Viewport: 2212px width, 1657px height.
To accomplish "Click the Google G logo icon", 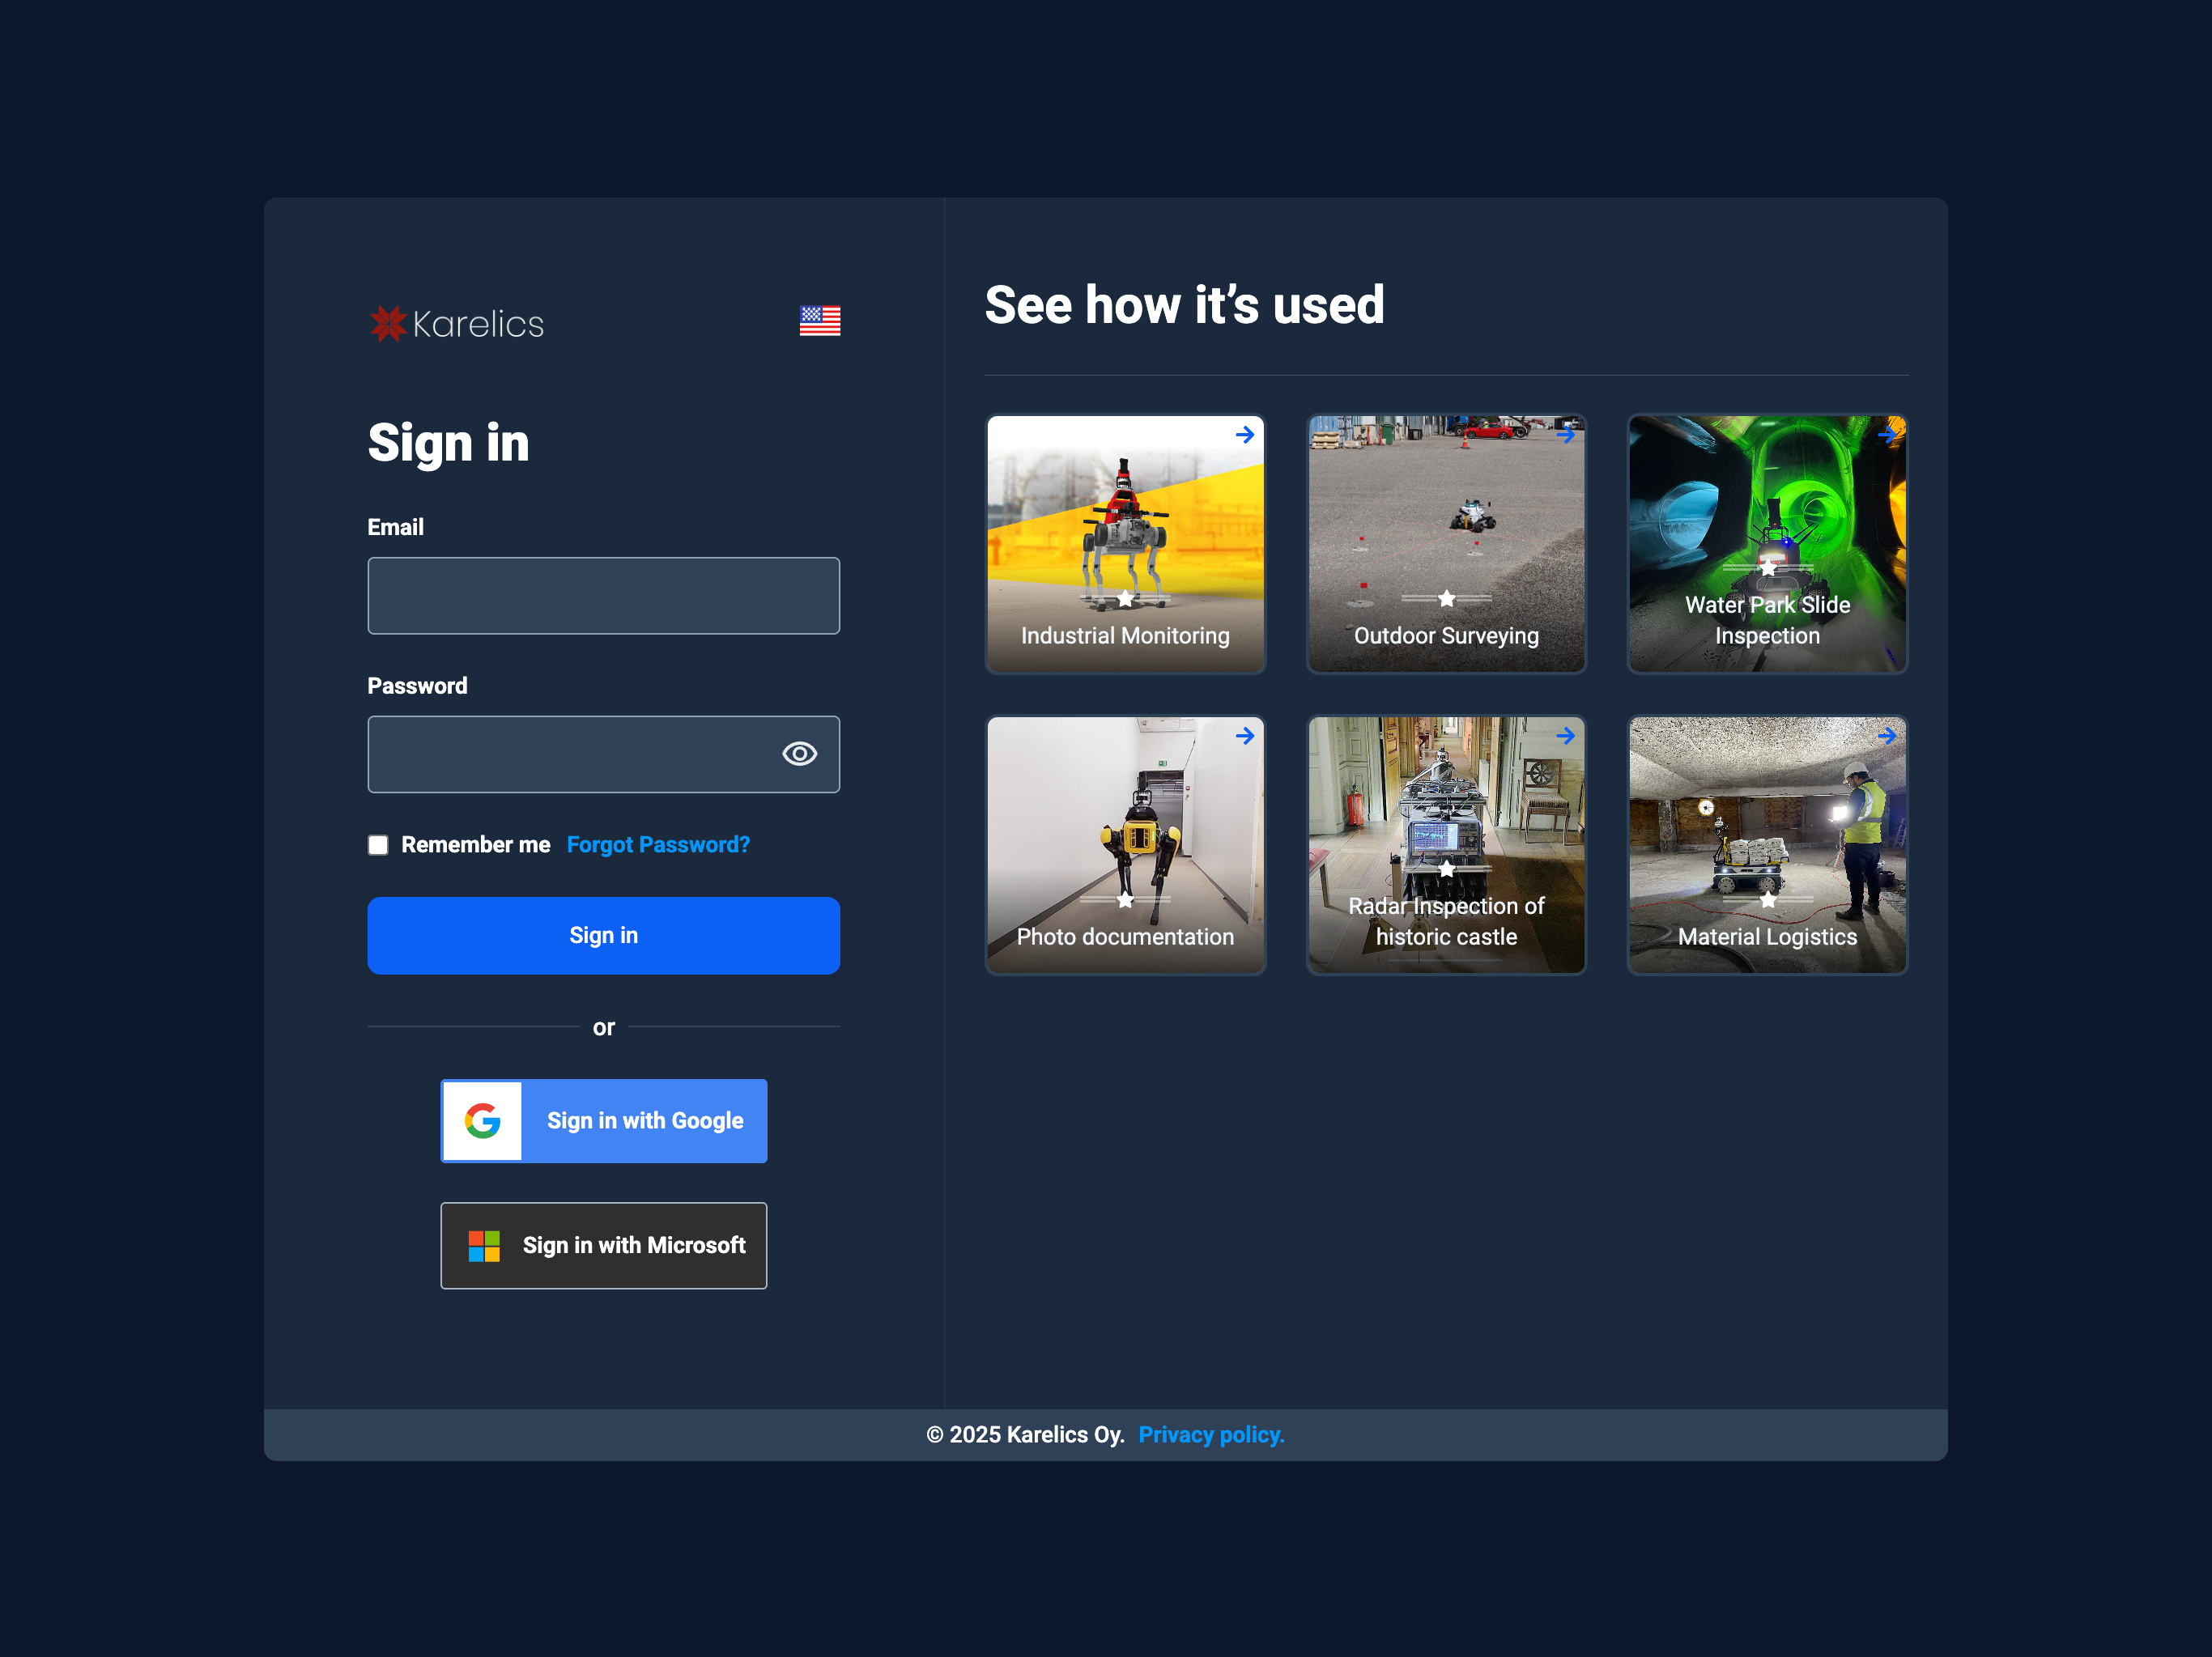I will pyautogui.click(x=481, y=1121).
